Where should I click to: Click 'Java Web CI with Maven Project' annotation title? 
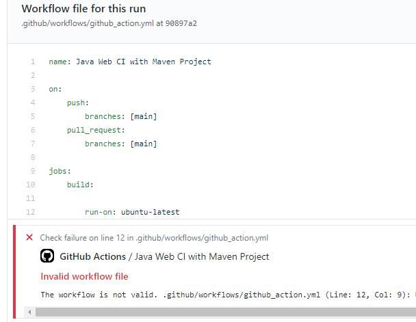pyautogui.click(x=202, y=256)
